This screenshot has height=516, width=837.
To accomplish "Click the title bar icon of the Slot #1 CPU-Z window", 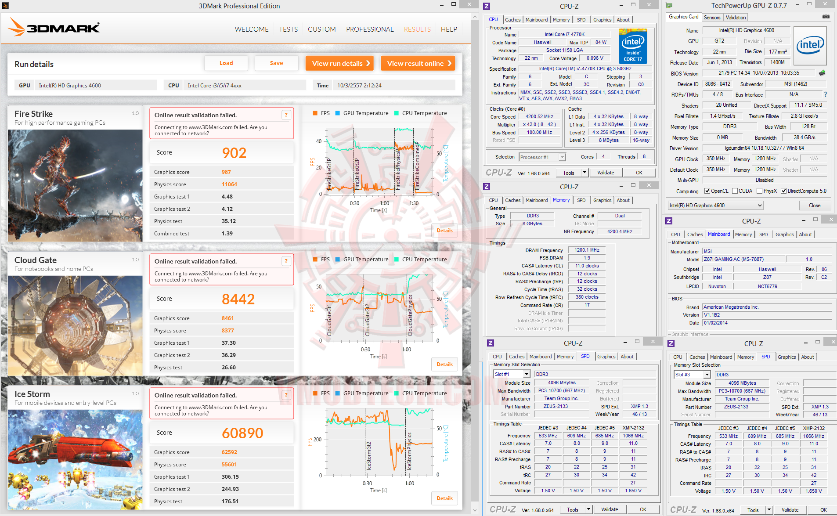I will tap(491, 343).
